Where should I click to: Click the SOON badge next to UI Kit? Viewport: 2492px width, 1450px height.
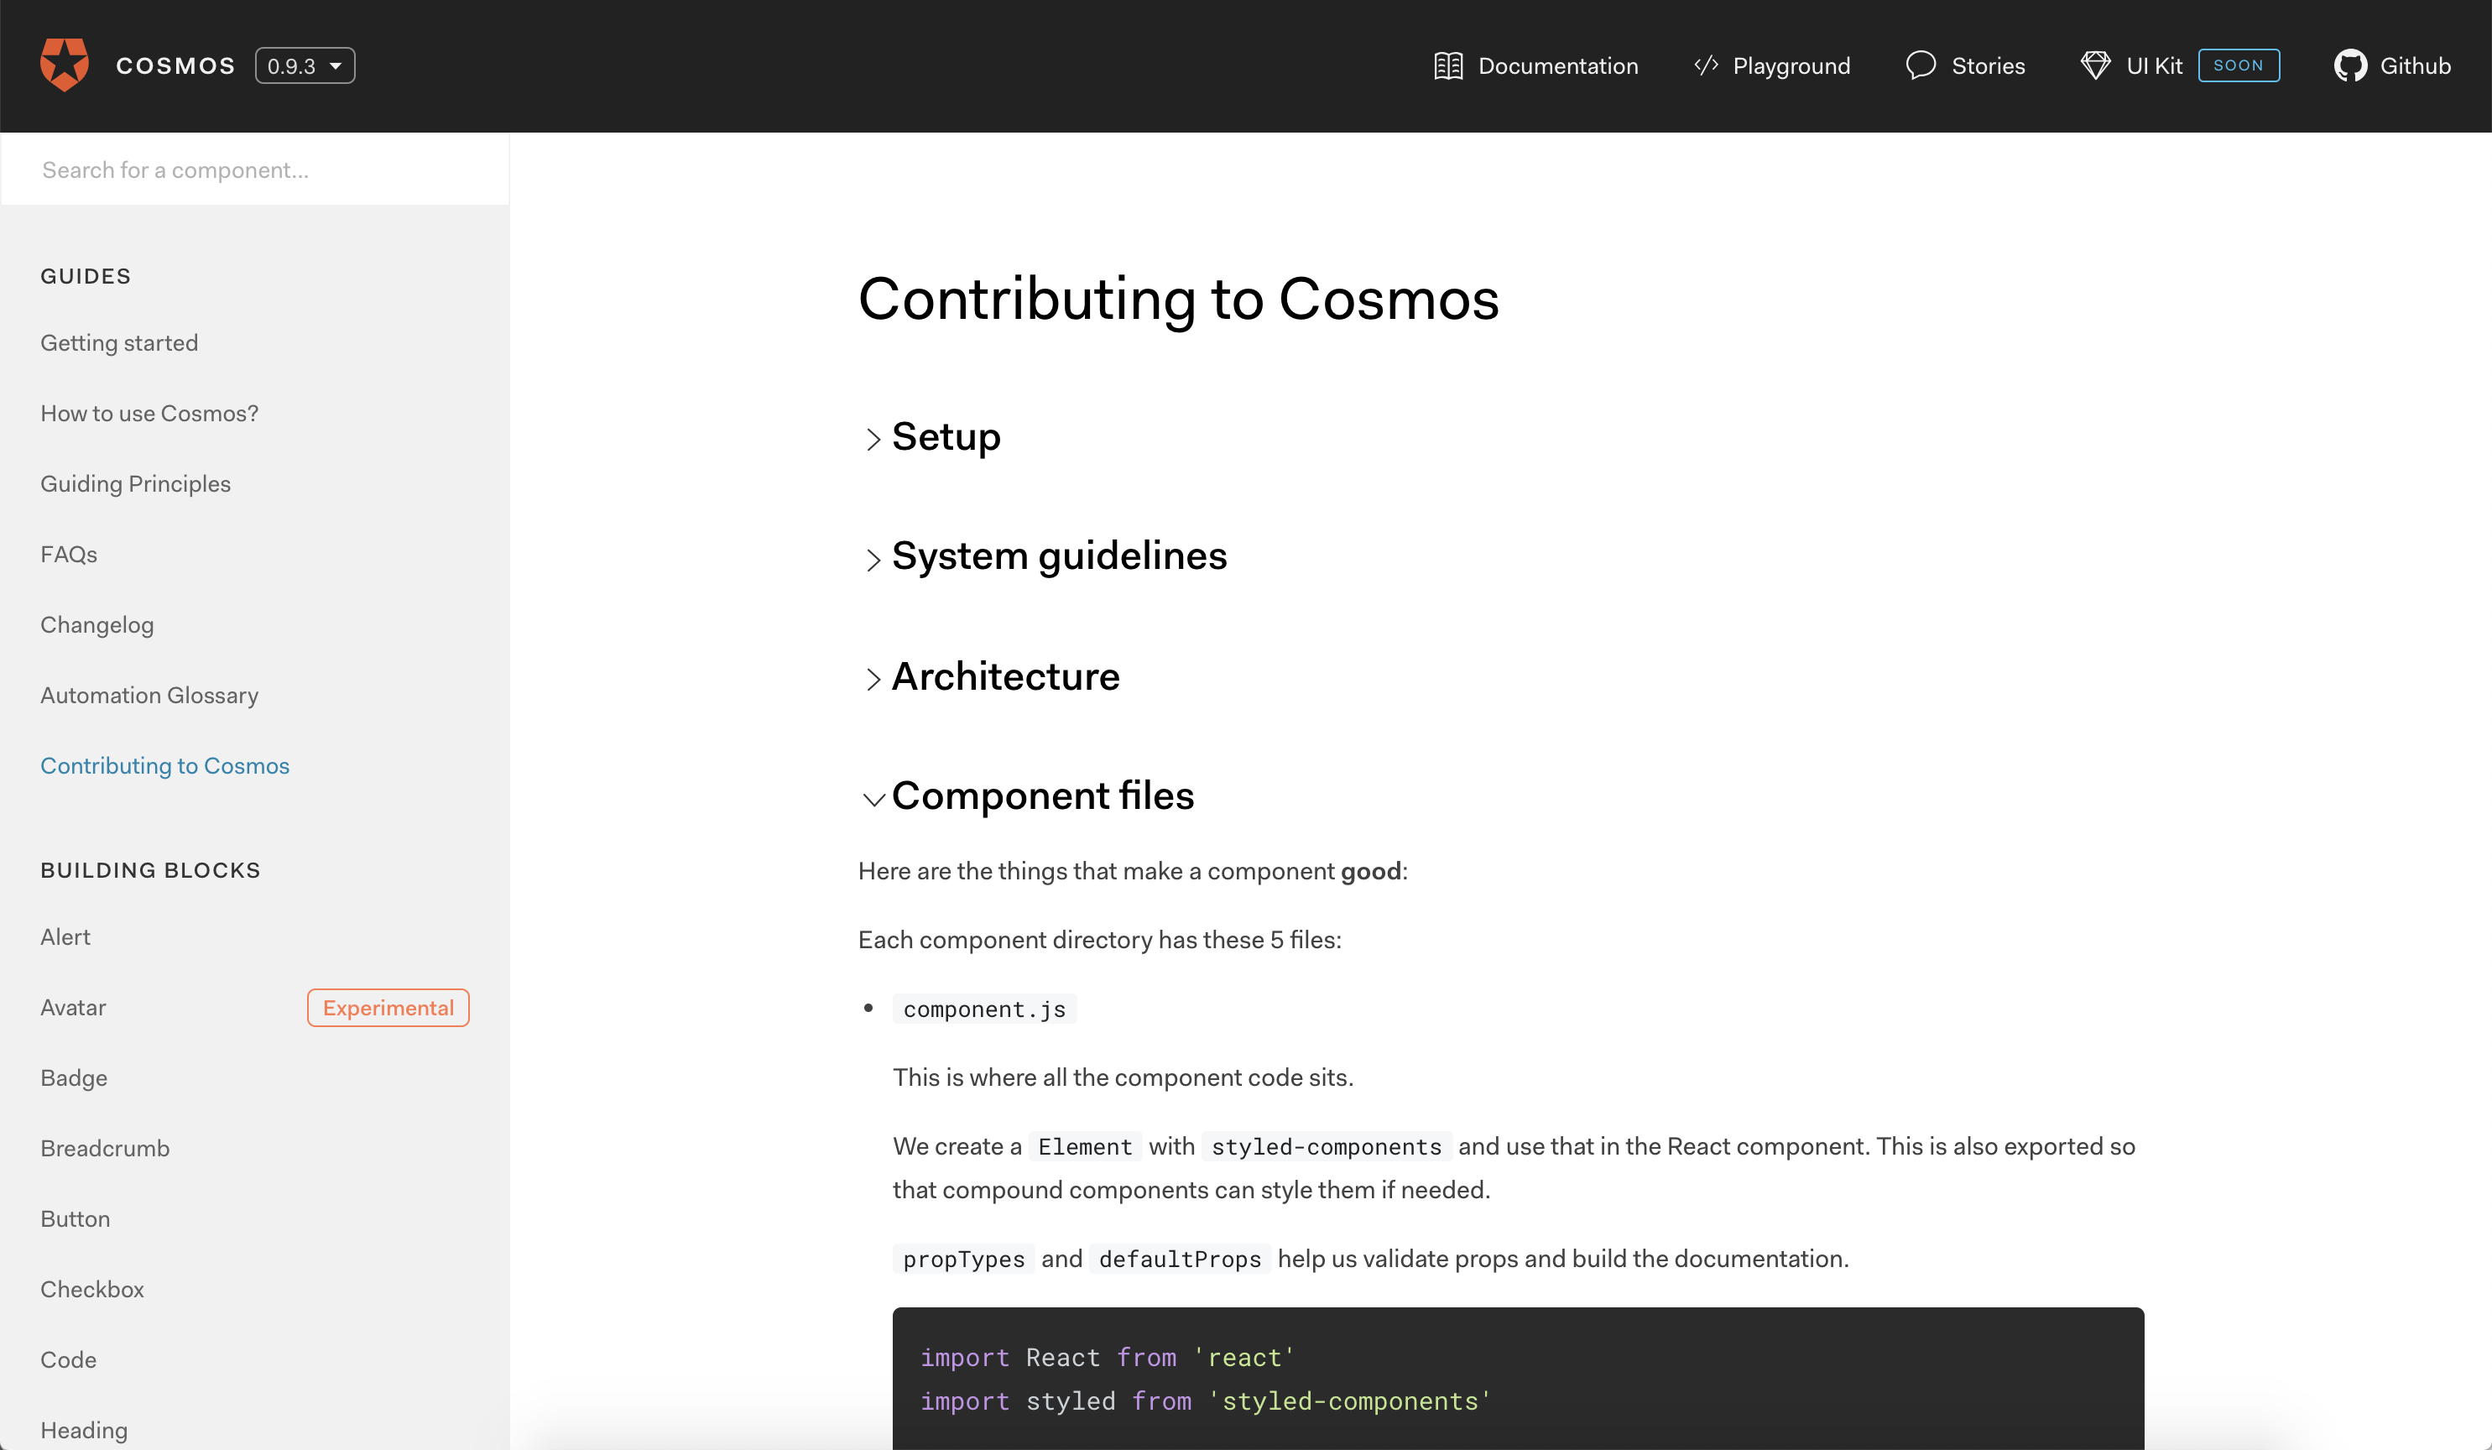[x=2238, y=66]
